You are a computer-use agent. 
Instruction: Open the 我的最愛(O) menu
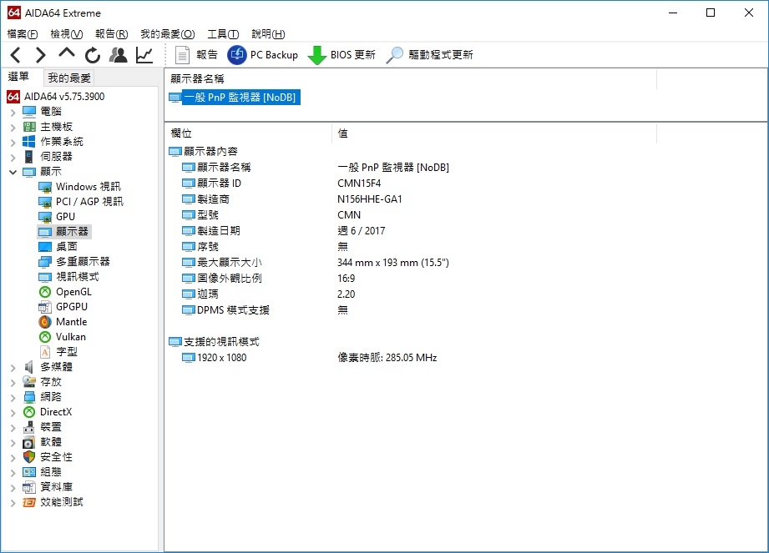point(168,34)
